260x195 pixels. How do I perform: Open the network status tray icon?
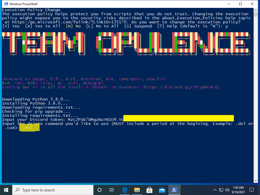(x=221, y=190)
